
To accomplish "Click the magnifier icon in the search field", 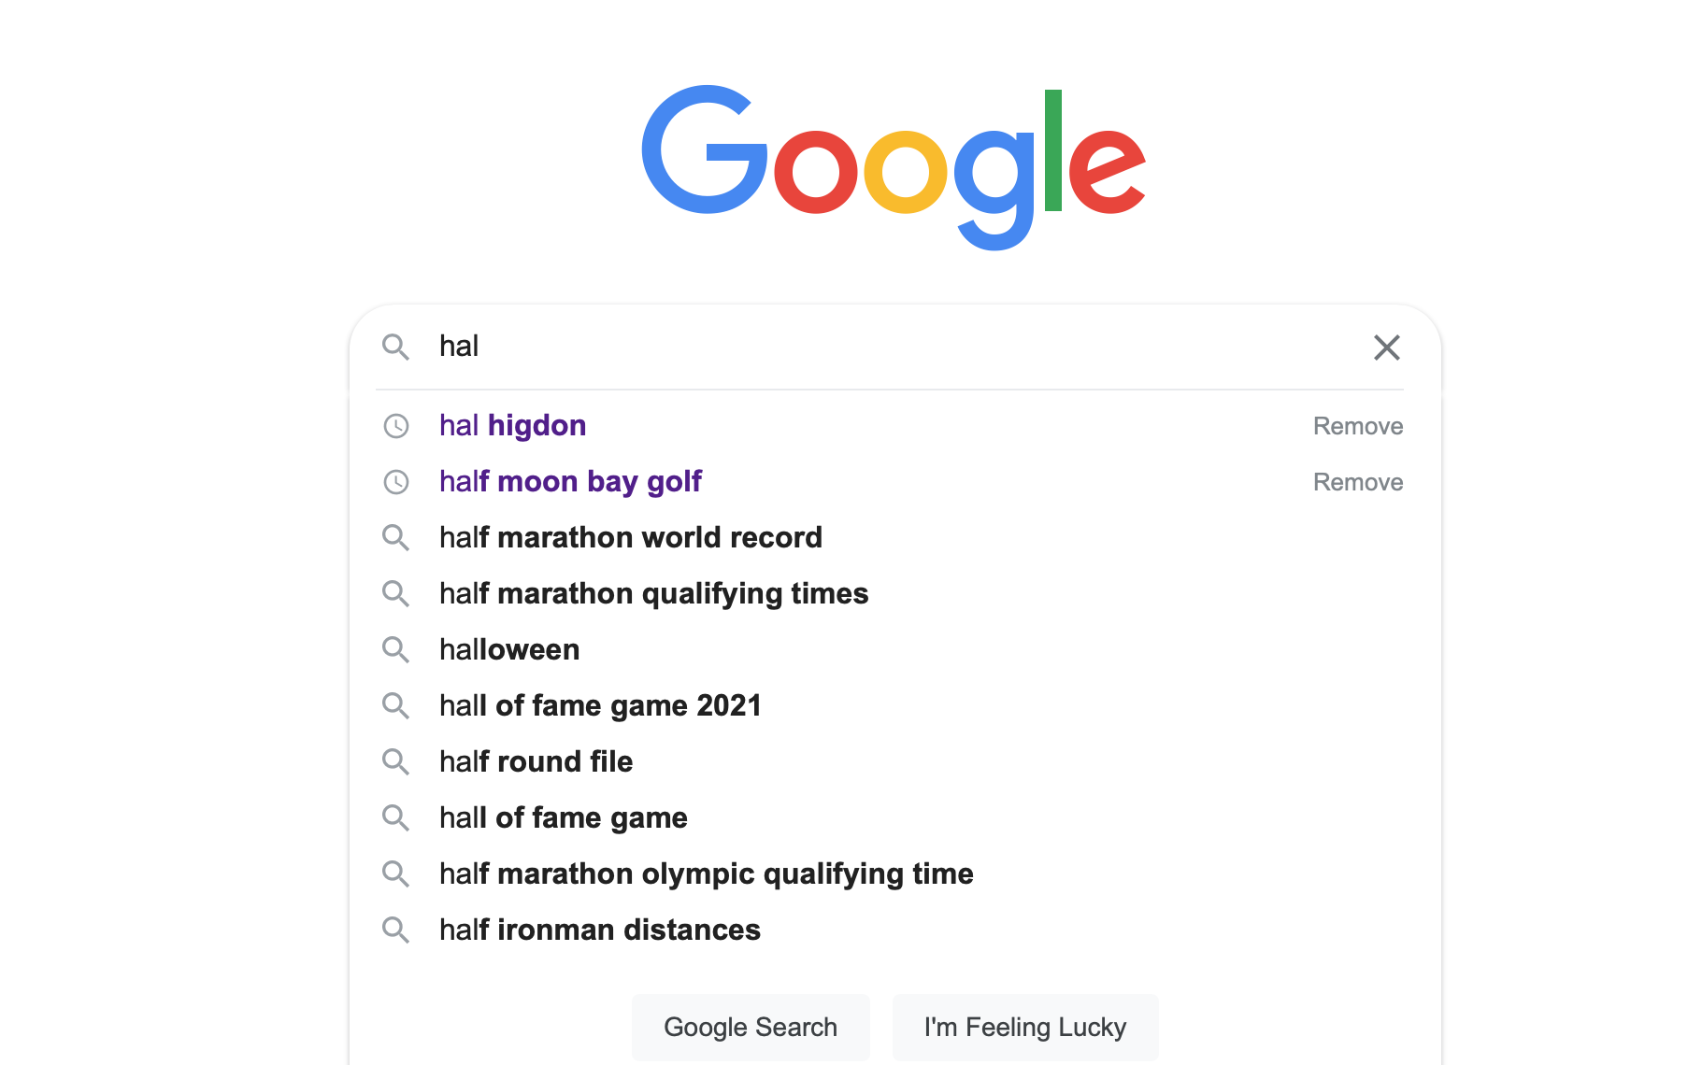I will click(x=395, y=348).
